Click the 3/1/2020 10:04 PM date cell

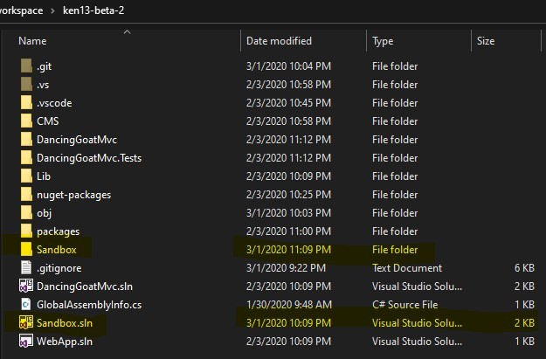point(288,66)
